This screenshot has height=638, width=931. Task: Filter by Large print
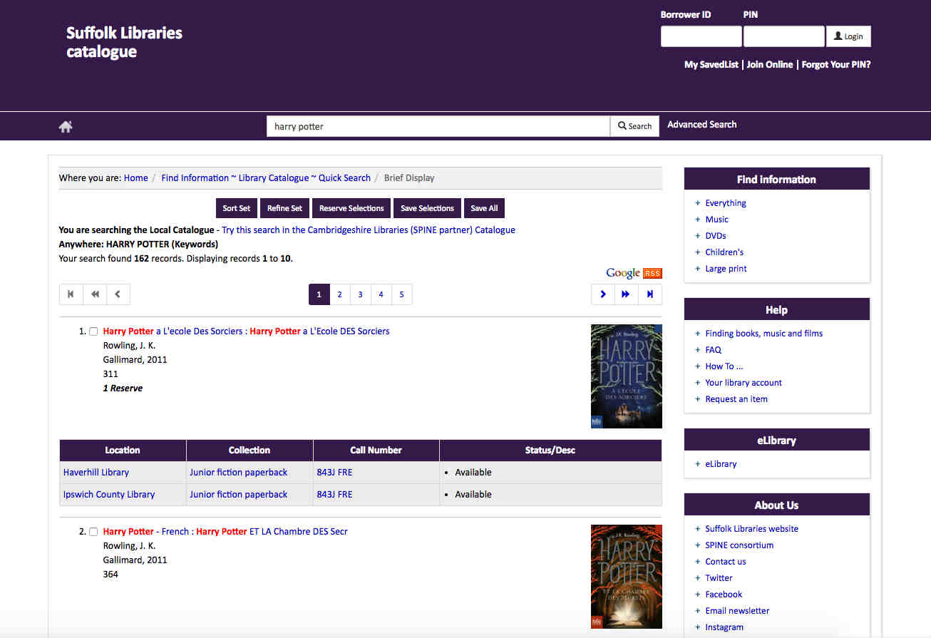point(726,269)
